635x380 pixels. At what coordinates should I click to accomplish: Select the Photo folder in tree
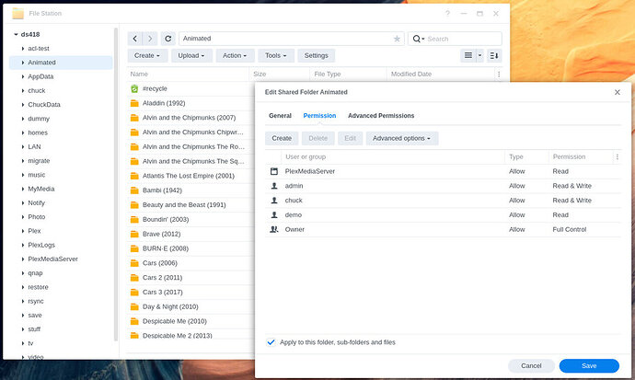pos(37,217)
